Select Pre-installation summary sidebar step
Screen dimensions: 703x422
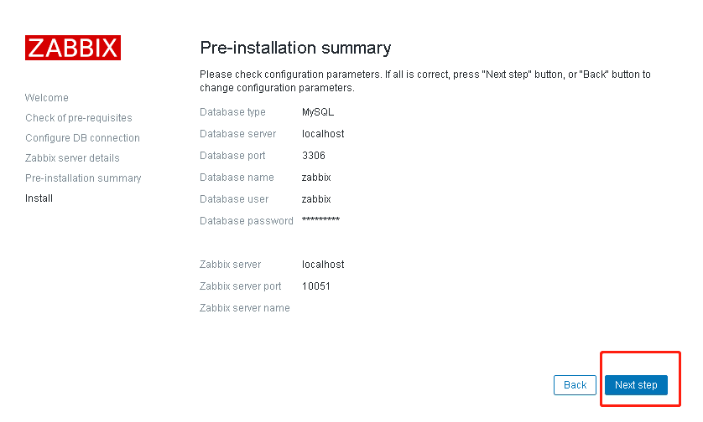83,178
